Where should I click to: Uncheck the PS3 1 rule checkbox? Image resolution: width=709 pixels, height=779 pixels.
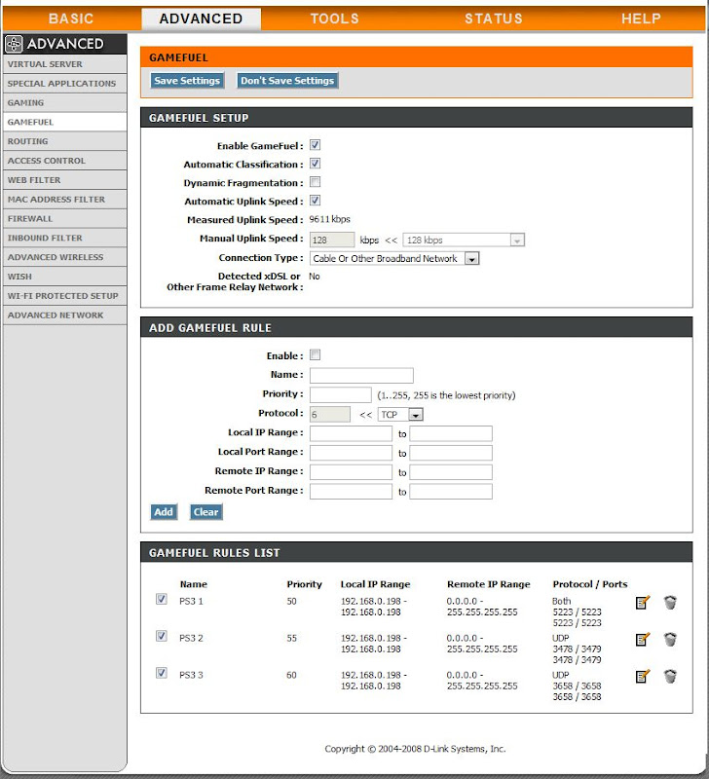tap(162, 599)
